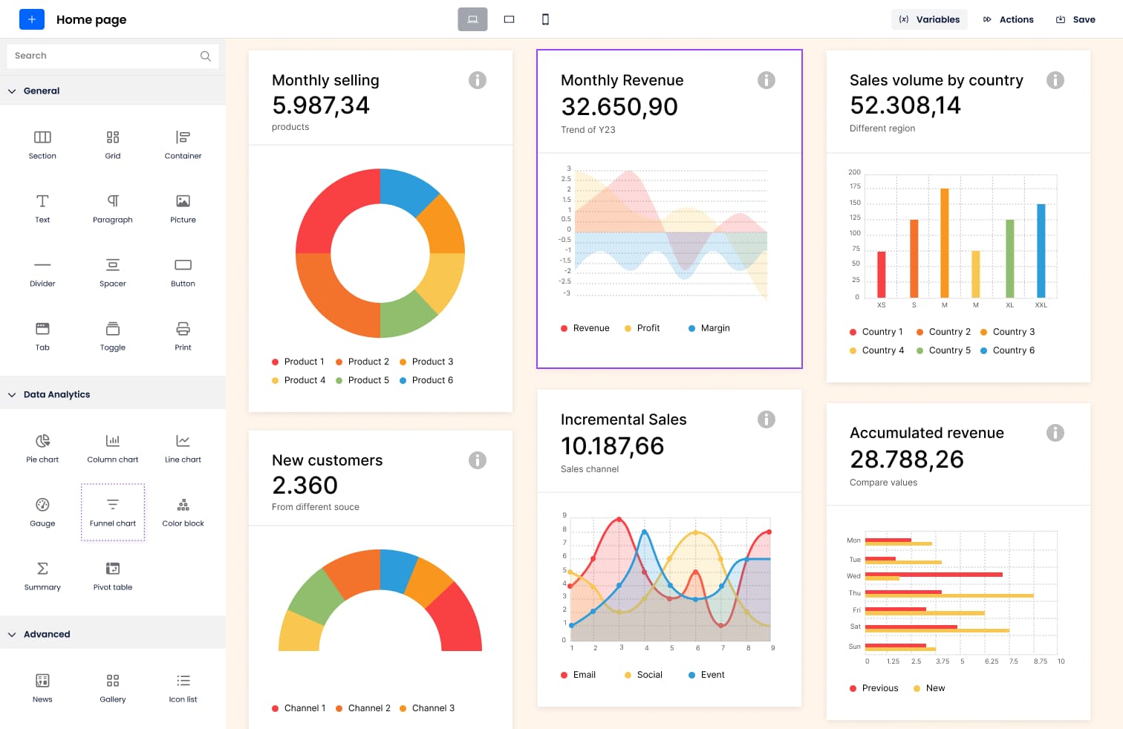The height and width of the screenshot is (729, 1123).
Task: Select the Color block widget
Action: [182, 511]
